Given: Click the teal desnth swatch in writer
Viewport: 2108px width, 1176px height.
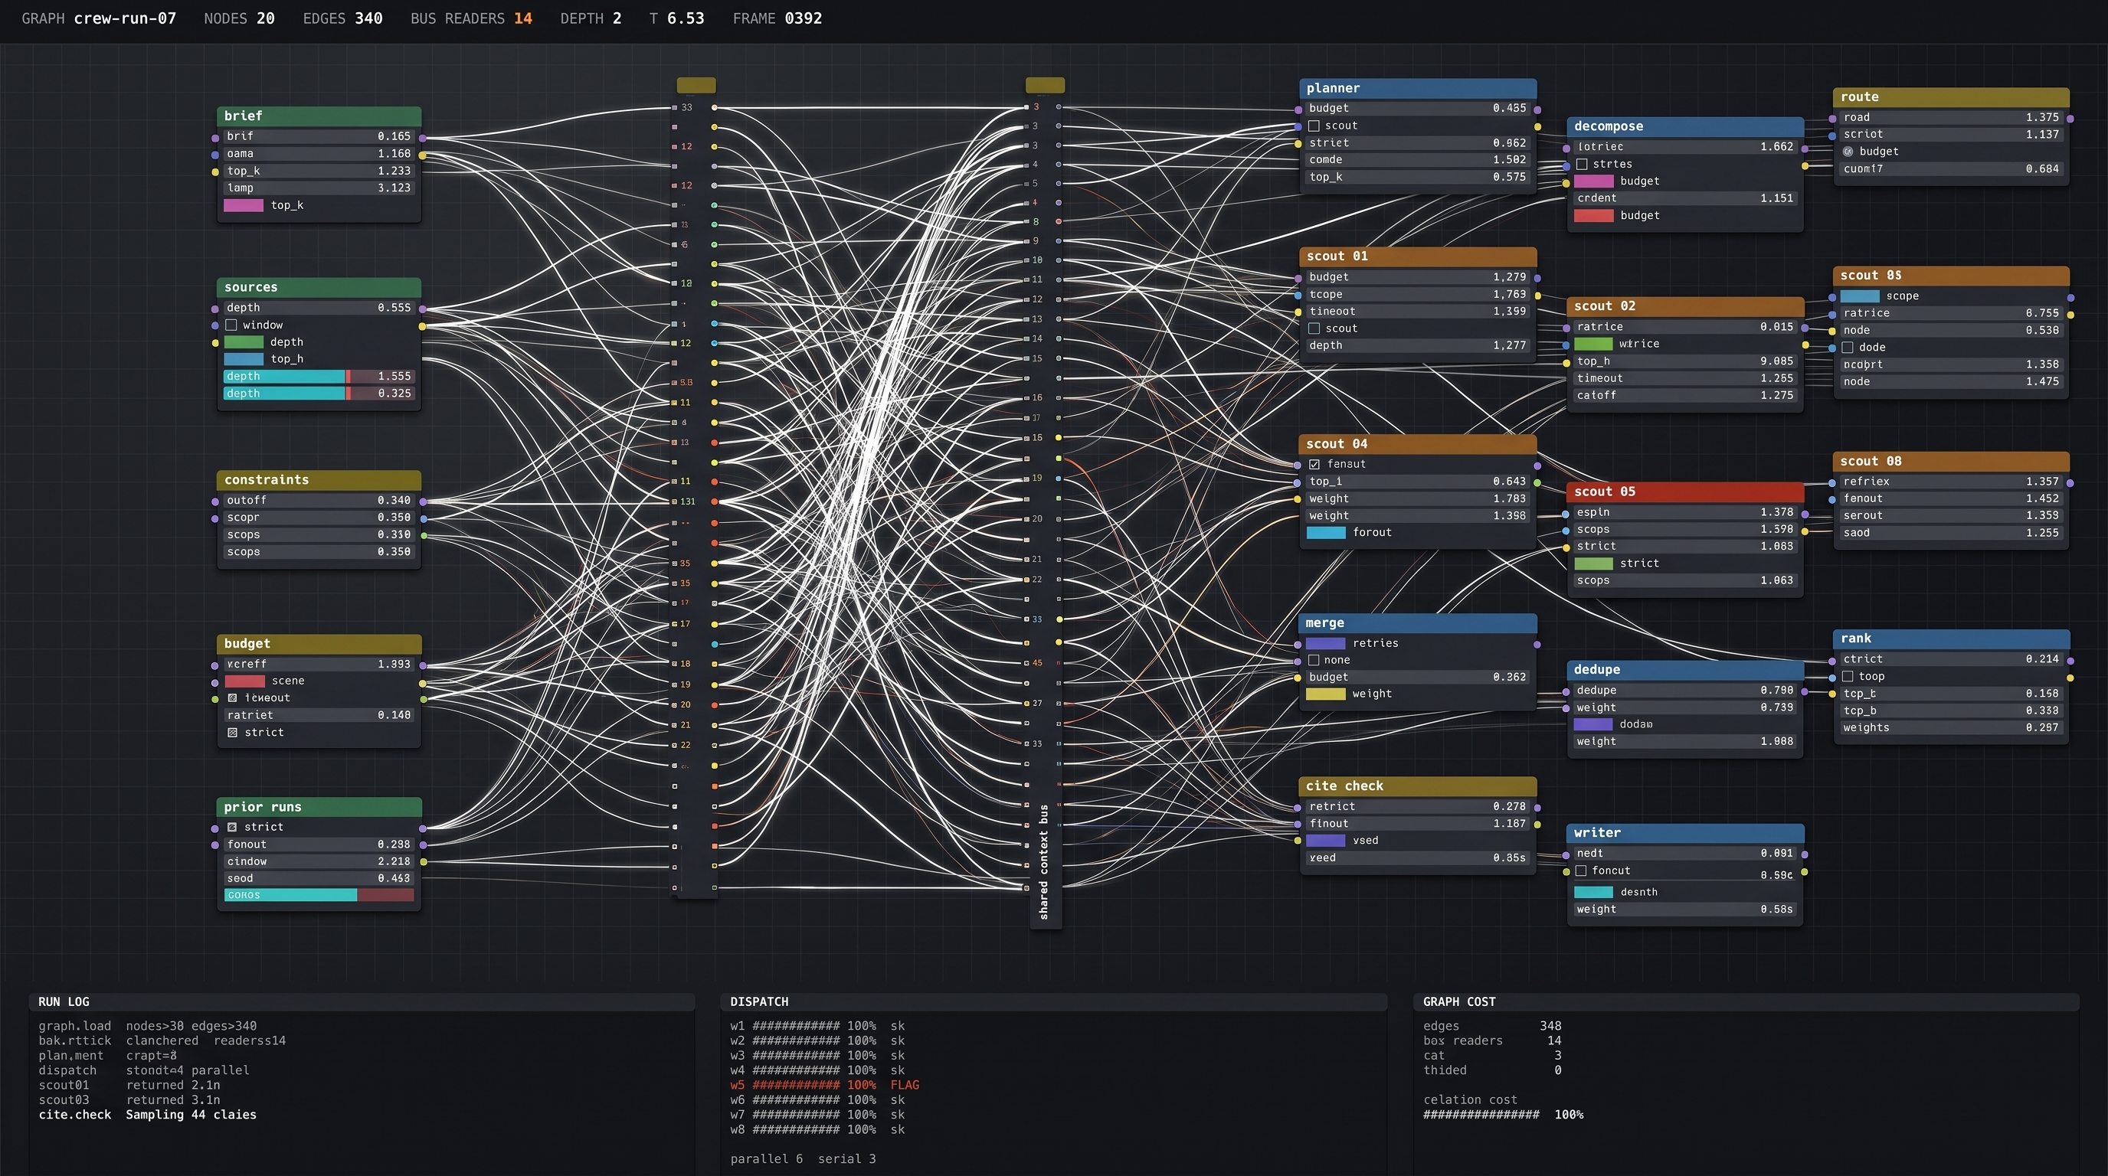Looking at the screenshot, I should coord(1593,892).
